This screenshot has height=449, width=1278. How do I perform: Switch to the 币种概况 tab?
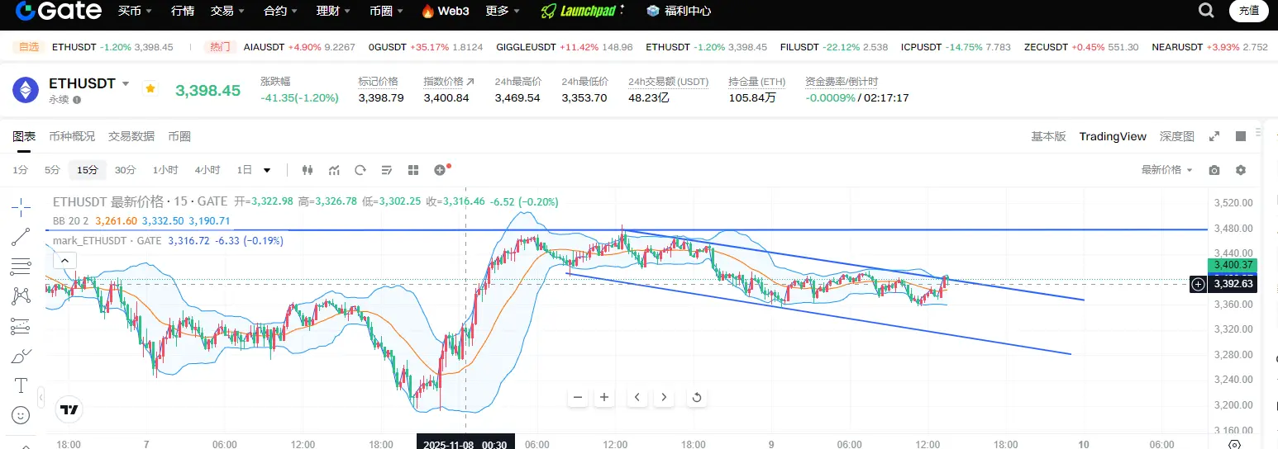click(72, 136)
